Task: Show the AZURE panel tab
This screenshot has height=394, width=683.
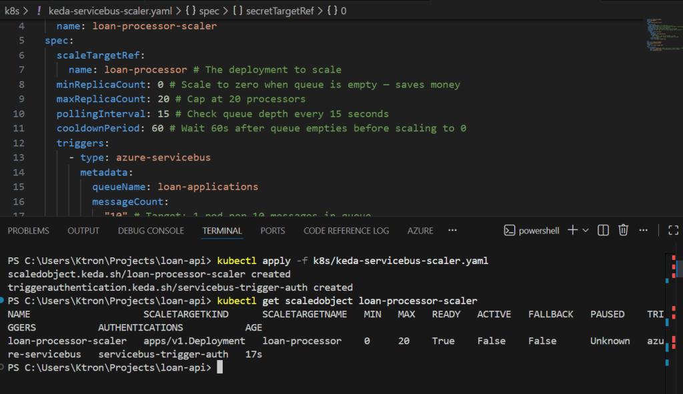Action: pyautogui.click(x=420, y=231)
